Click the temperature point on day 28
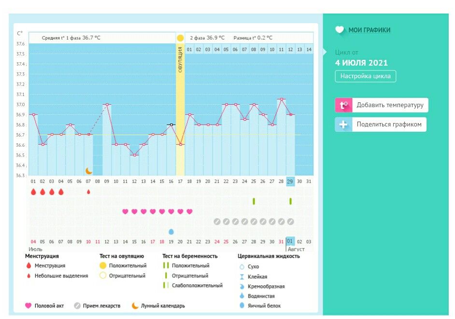Screen dimensions: 455x319 pos(281,99)
